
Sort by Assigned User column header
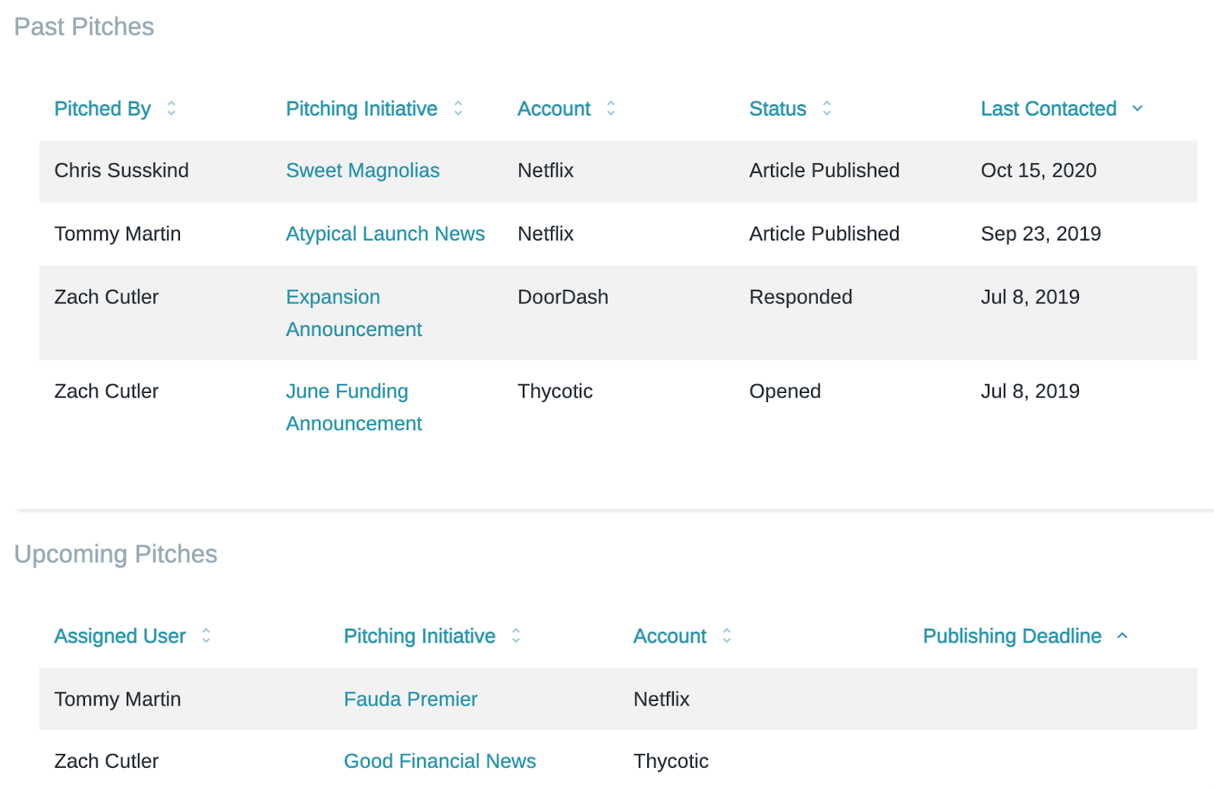120,636
